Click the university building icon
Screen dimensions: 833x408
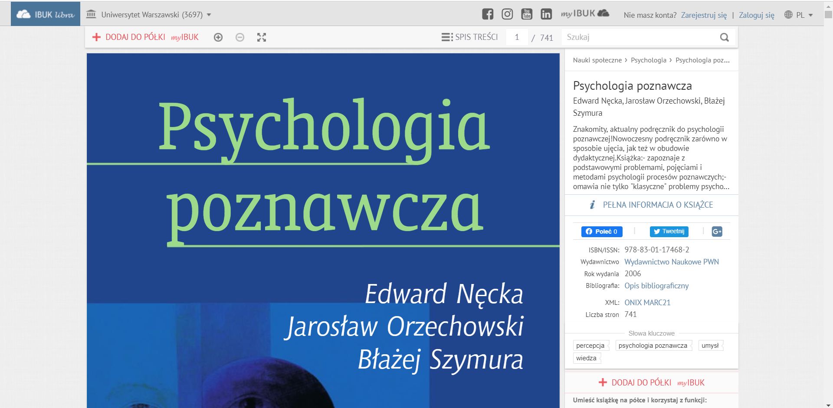[x=91, y=14]
